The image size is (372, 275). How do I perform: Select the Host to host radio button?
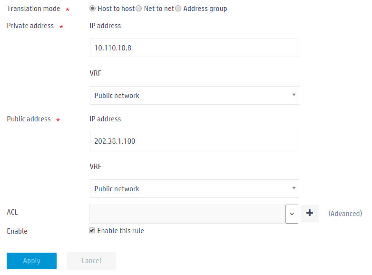(93, 9)
